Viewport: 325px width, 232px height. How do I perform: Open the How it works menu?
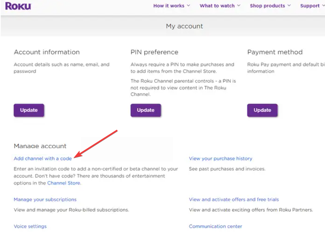click(169, 6)
